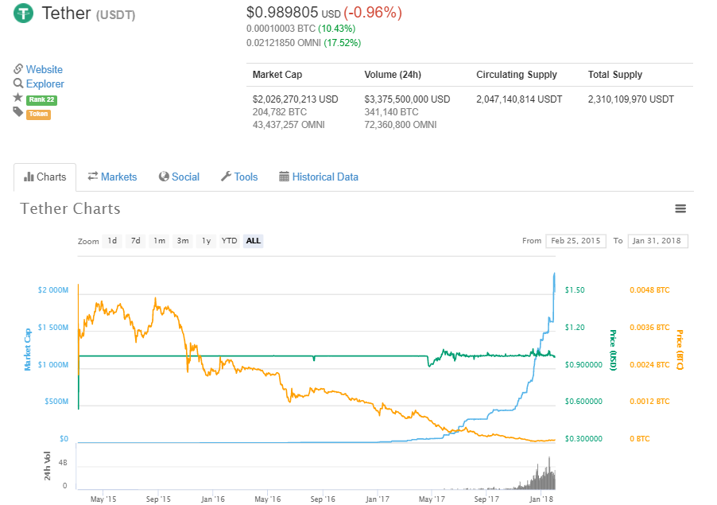Click the tag icon next to Token

[17, 111]
